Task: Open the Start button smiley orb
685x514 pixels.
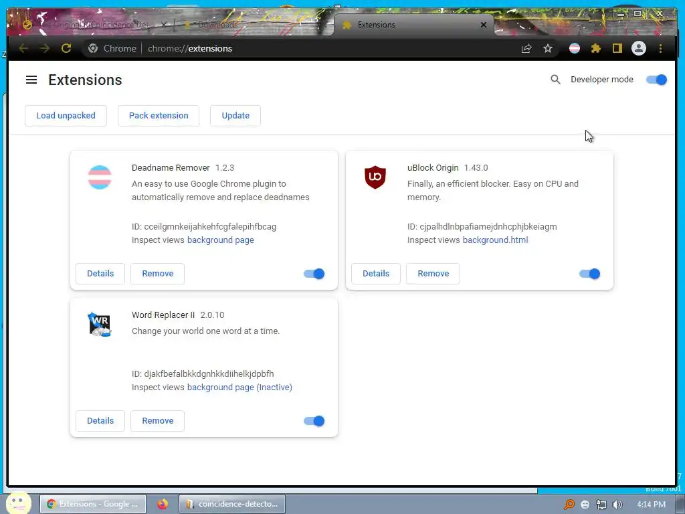Action: pyautogui.click(x=18, y=503)
